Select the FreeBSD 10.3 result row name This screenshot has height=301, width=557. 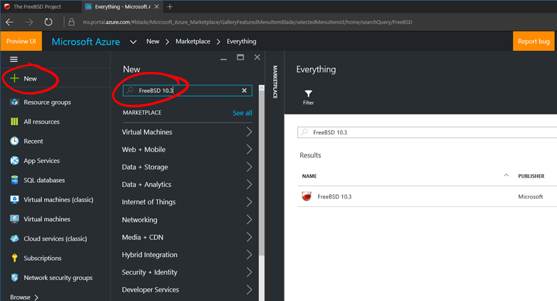point(334,197)
